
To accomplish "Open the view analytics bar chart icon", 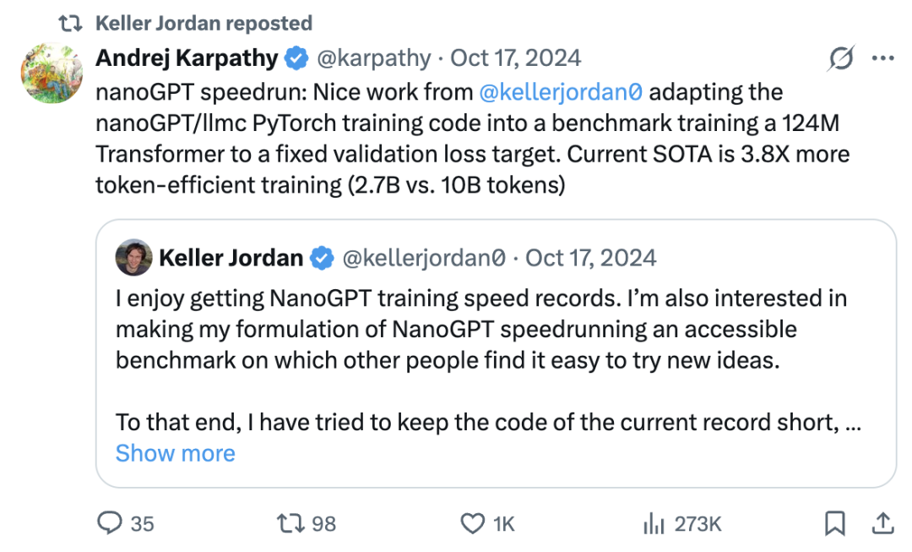I will coord(653,524).
